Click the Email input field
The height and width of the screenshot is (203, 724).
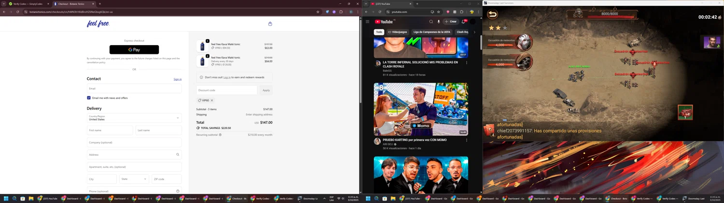134,89
